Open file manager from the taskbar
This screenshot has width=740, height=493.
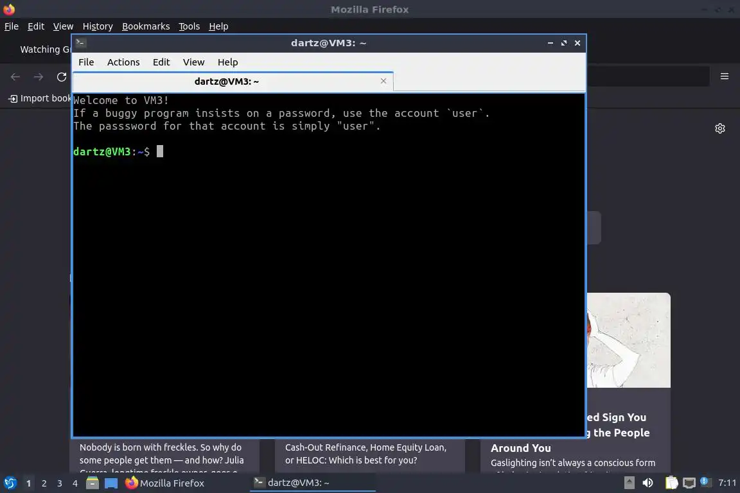click(x=92, y=483)
